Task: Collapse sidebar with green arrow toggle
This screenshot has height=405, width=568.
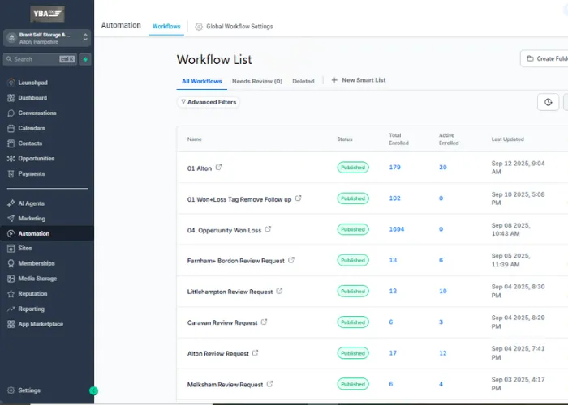Action: (x=93, y=390)
